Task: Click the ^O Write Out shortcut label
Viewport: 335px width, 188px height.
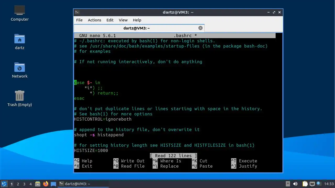Action: [x=129, y=161]
